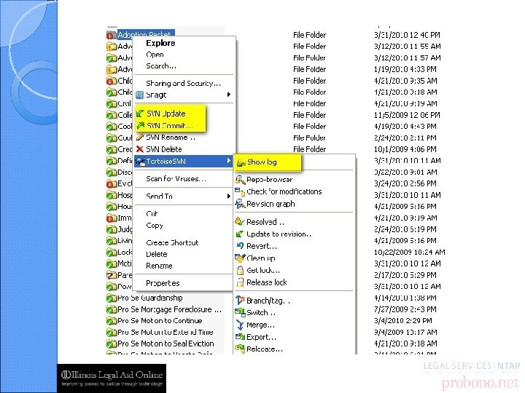This screenshot has width=525, height=393.
Task: Click the Export icon
Action: 240,336
